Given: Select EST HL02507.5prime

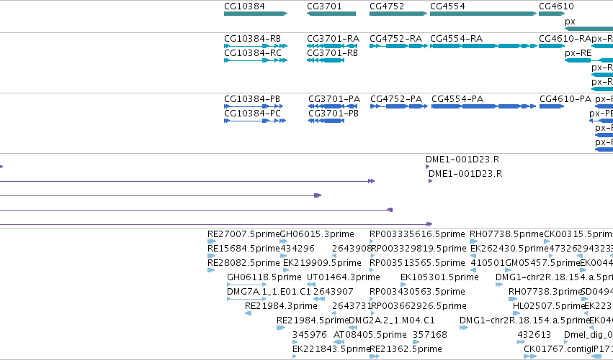Looking at the screenshot, I should pos(548,306).
